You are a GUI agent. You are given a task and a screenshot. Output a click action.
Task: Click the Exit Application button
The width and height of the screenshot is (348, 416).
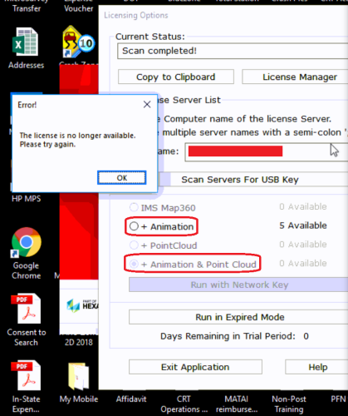pos(195,367)
